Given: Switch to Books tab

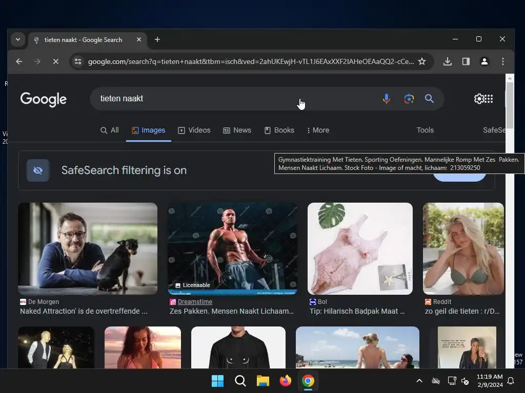Looking at the screenshot, I should [279, 130].
